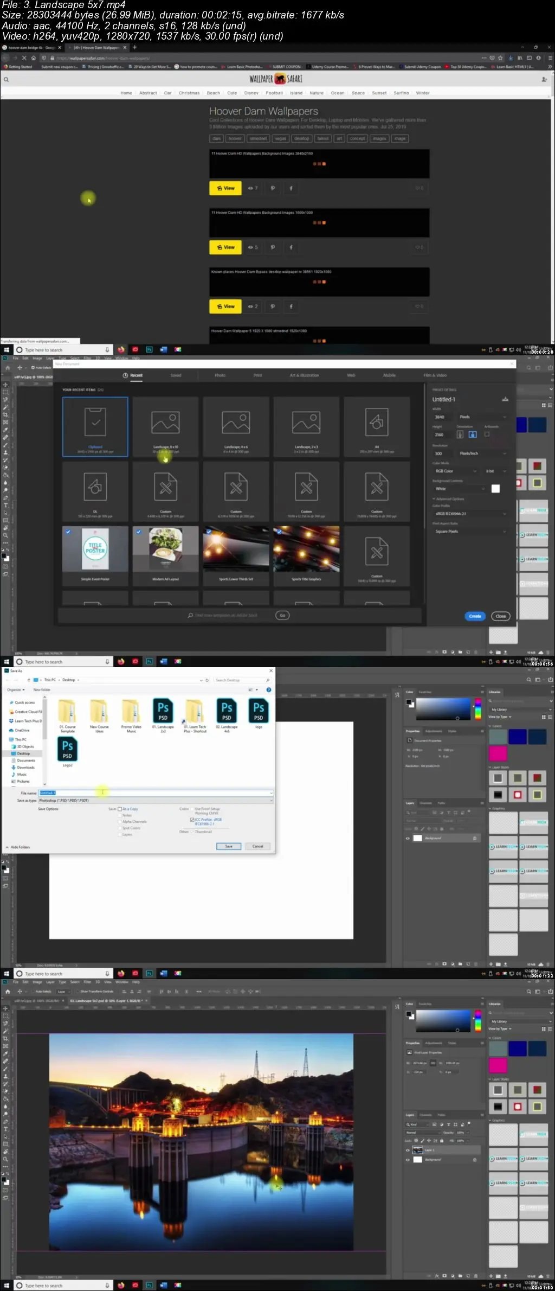Click Close in the New Document dialog
555x1291 pixels.
tap(501, 616)
